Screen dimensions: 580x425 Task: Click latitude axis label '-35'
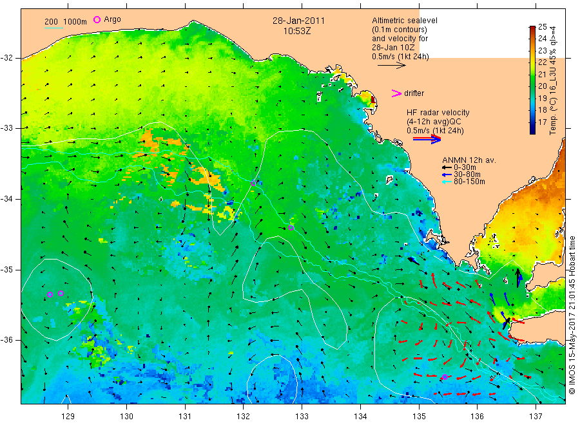pos(6,269)
